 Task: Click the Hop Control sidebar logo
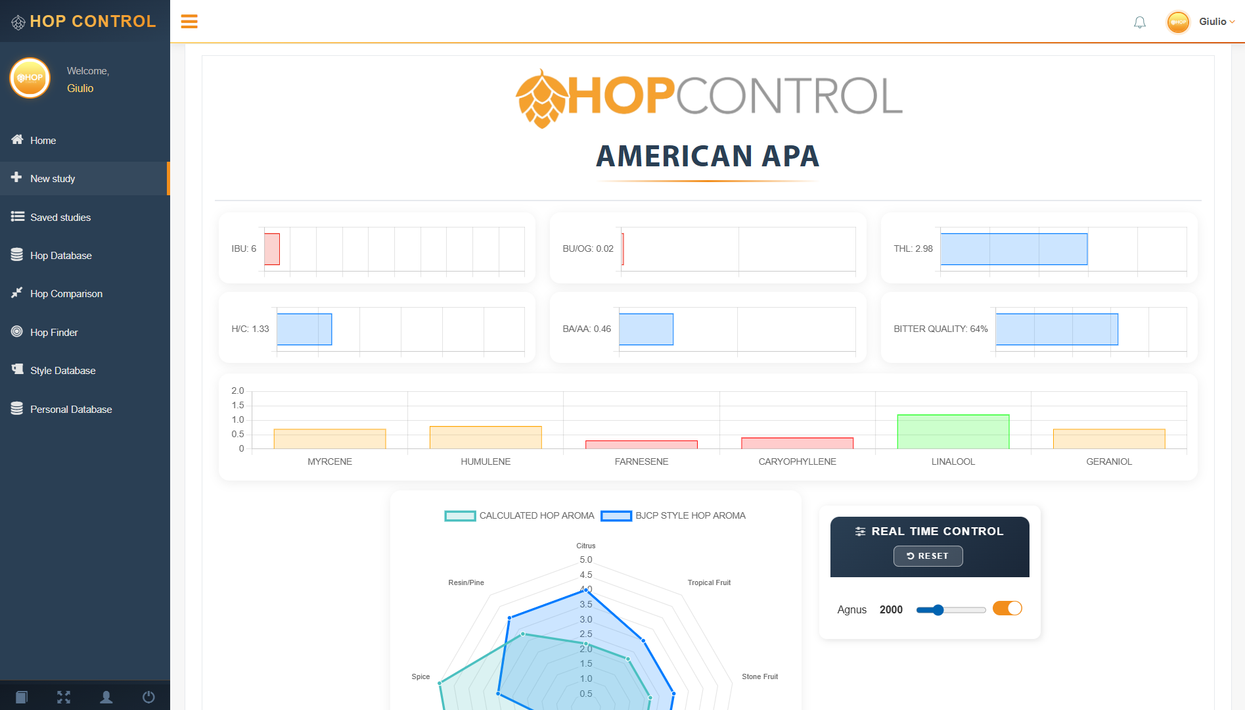point(84,21)
